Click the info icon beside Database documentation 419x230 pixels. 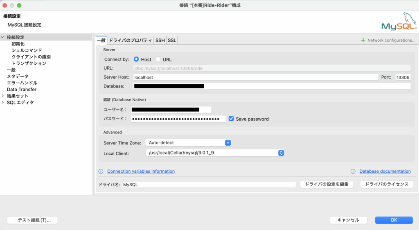353,171
